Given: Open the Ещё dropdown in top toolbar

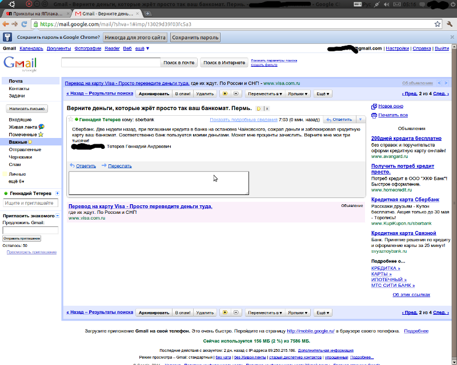Looking at the screenshot, I should pos(323,94).
